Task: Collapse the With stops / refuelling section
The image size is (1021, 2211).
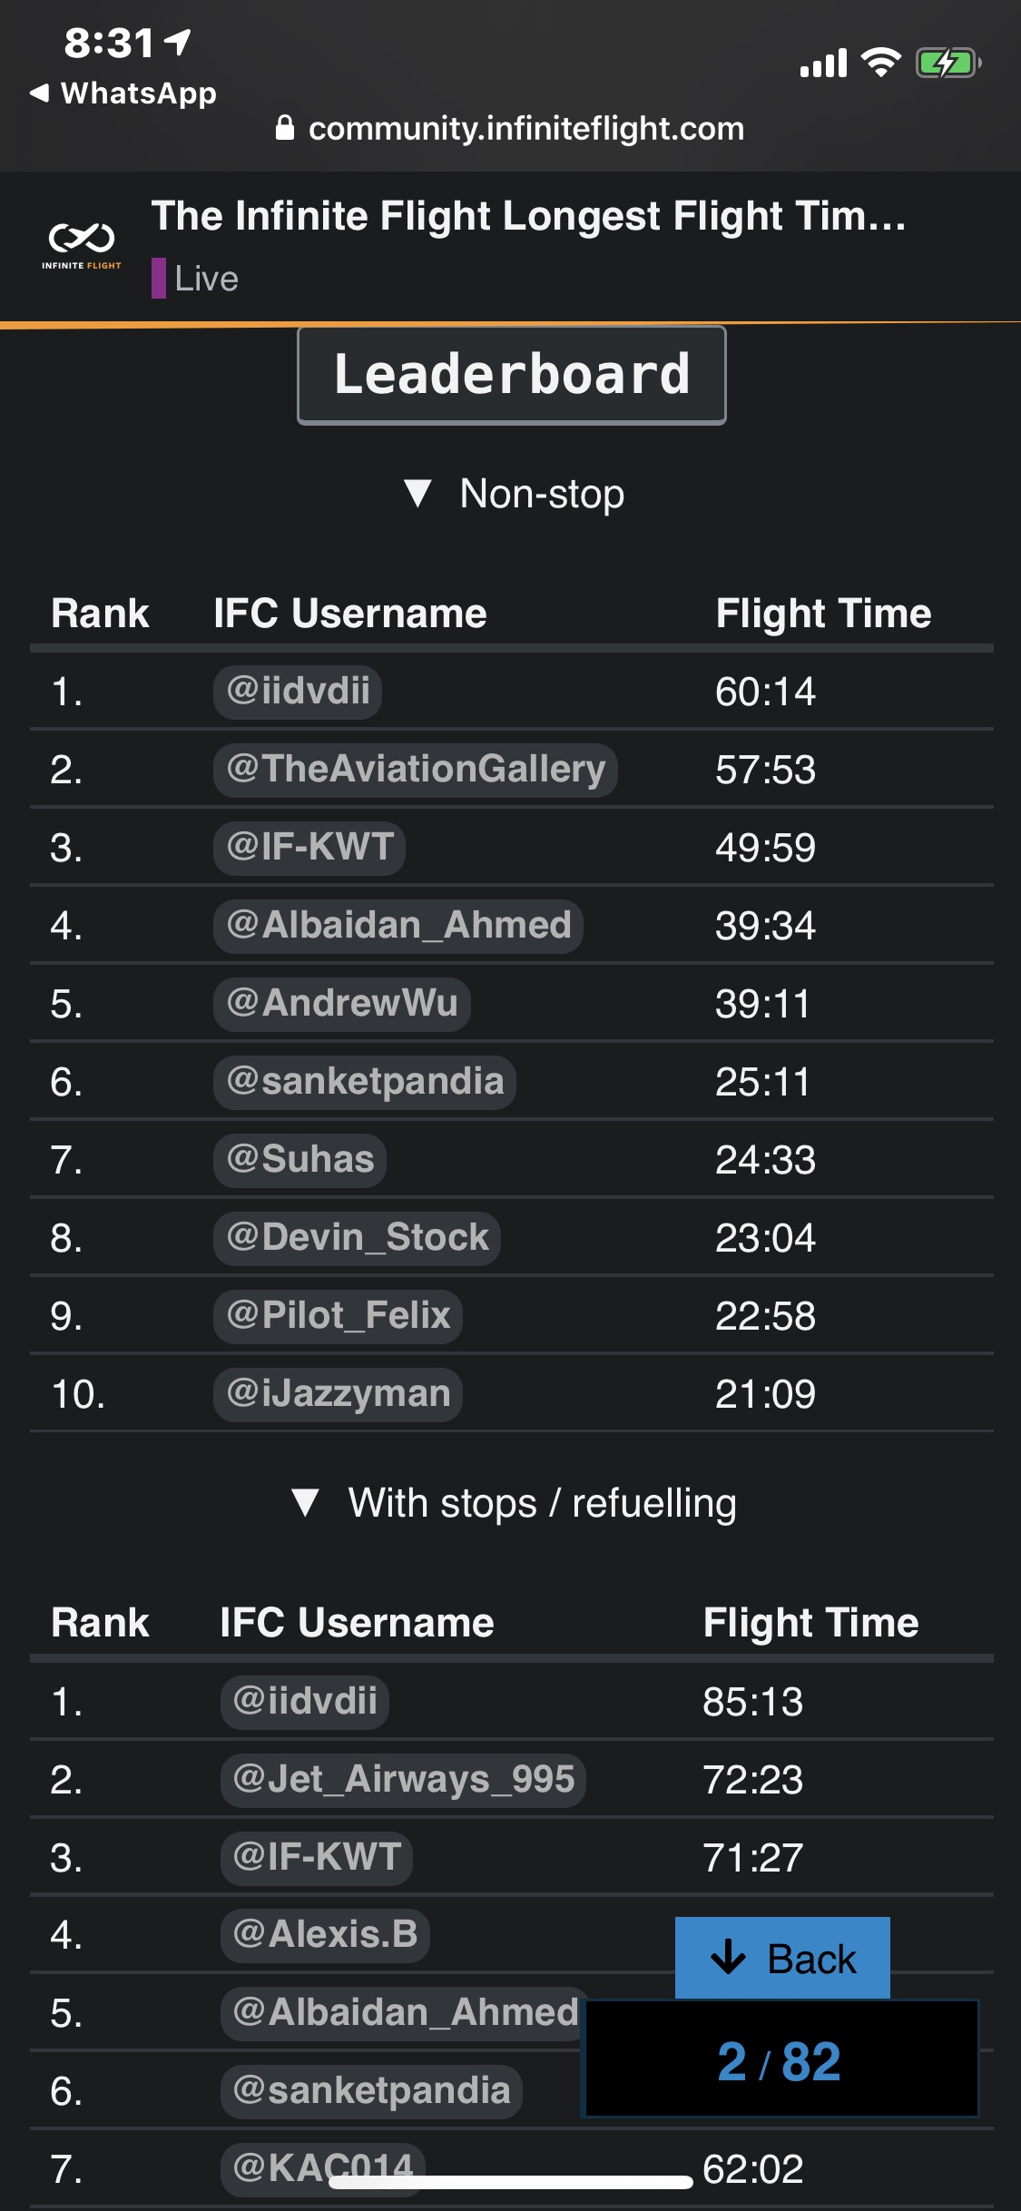Action: pyautogui.click(x=306, y=1503)
